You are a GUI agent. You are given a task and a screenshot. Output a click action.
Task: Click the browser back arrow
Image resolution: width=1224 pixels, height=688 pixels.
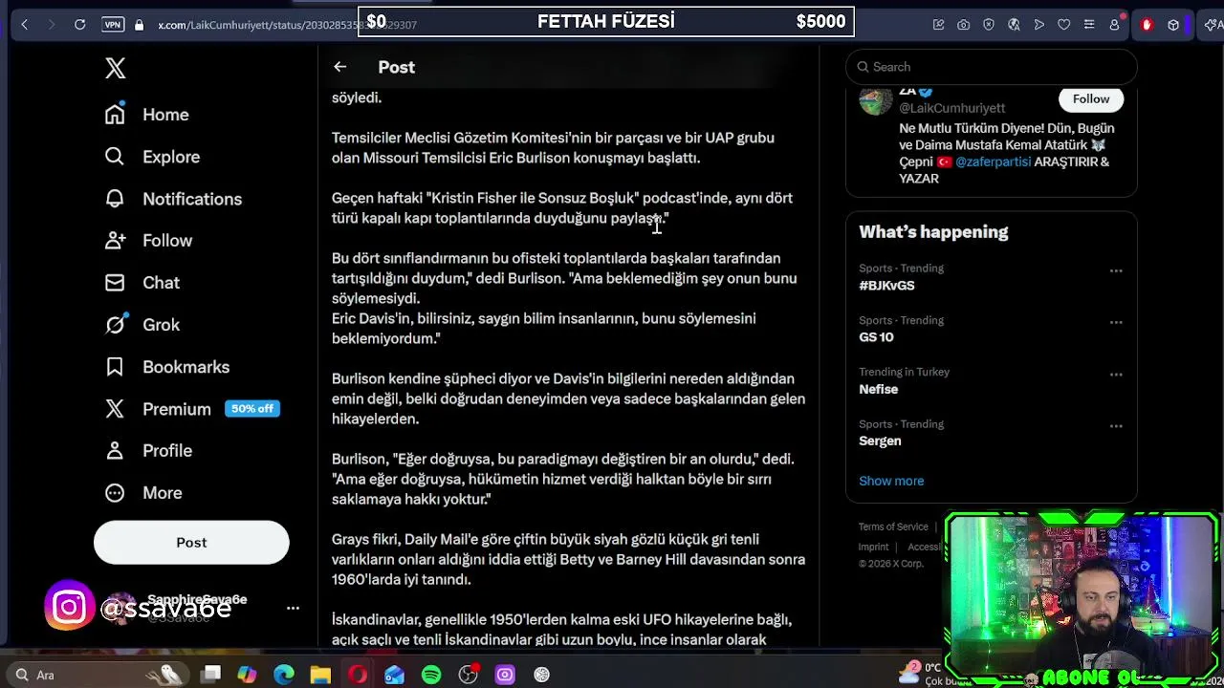pyautogui.click(x=25, y=25)
